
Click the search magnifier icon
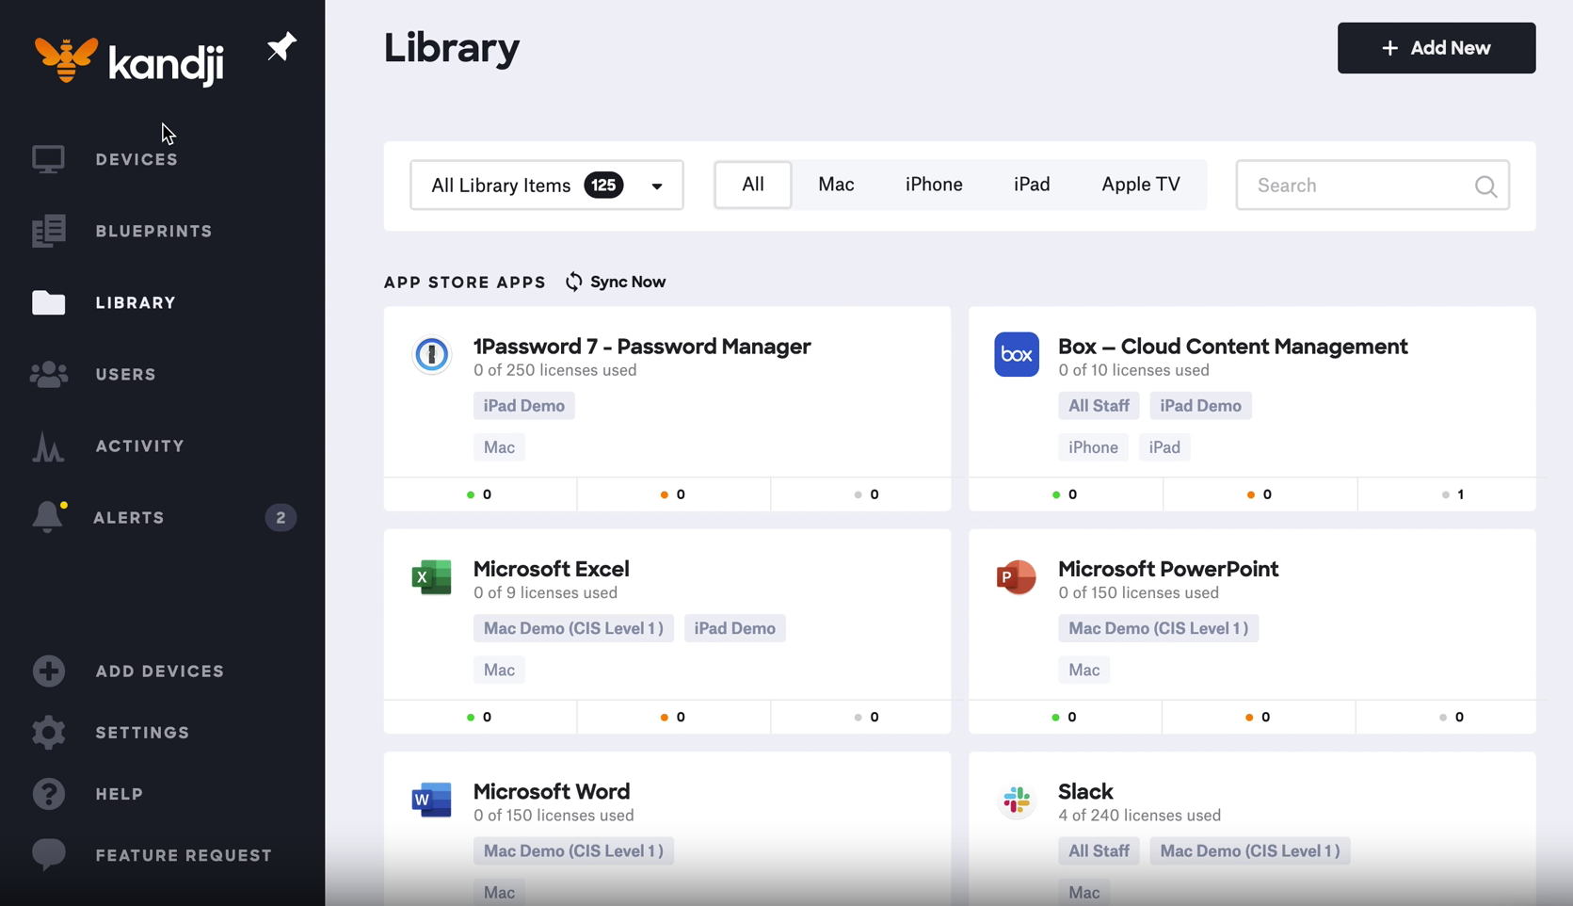tap(1485, 186)
